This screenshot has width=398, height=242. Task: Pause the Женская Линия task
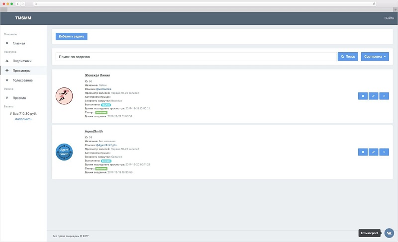tap(363, 96)
